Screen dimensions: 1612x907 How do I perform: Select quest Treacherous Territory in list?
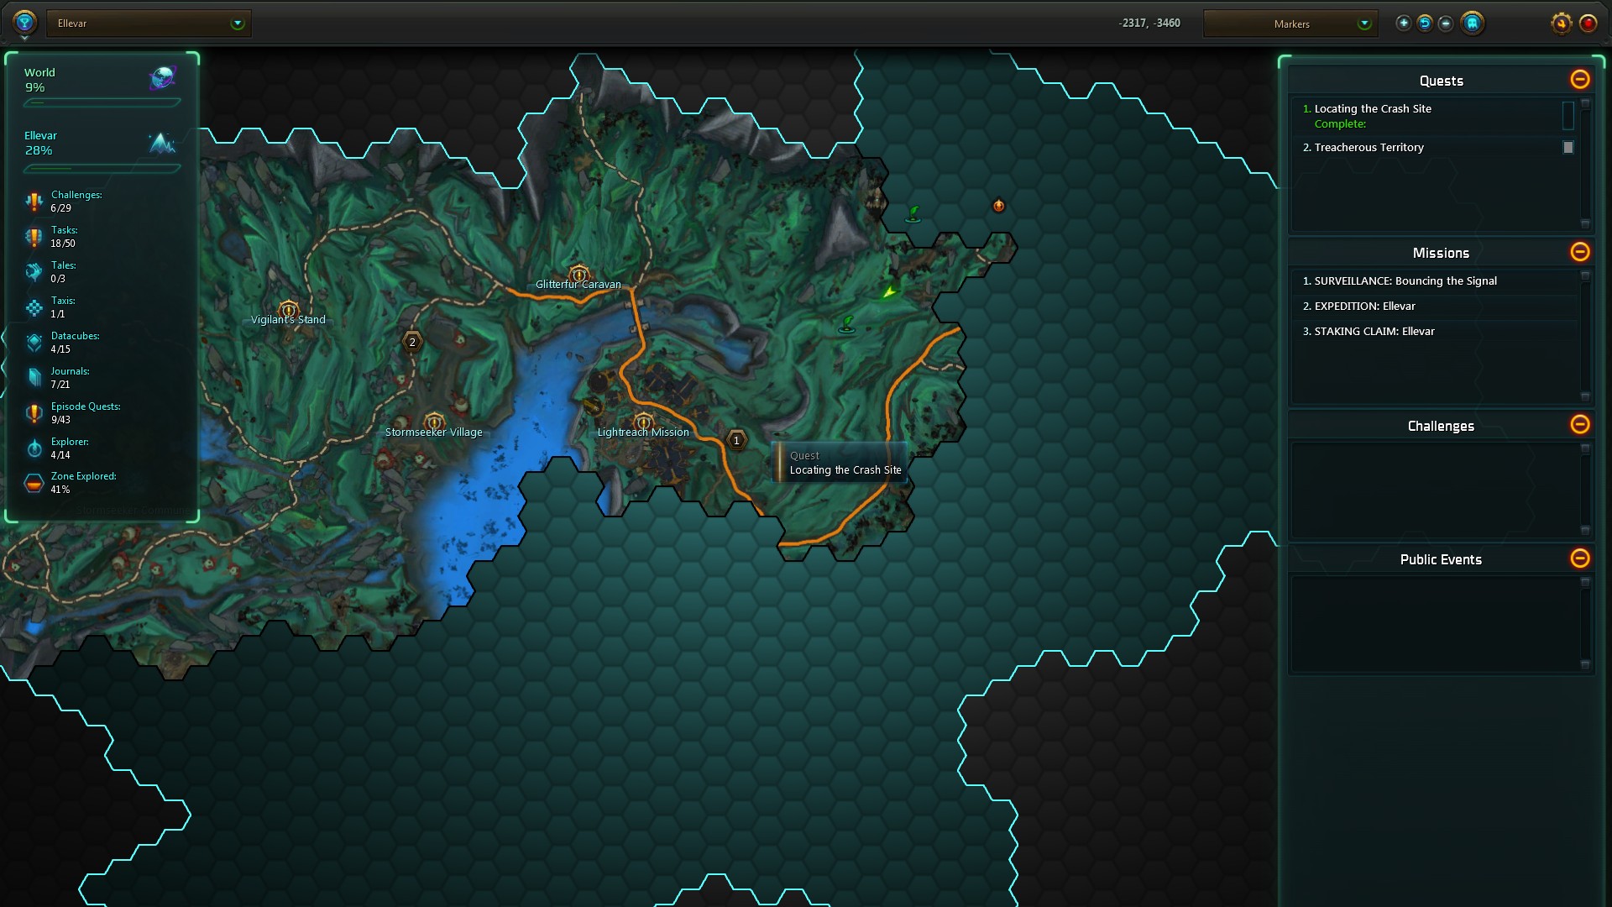pyautogui.click(x=1435, y=147)
